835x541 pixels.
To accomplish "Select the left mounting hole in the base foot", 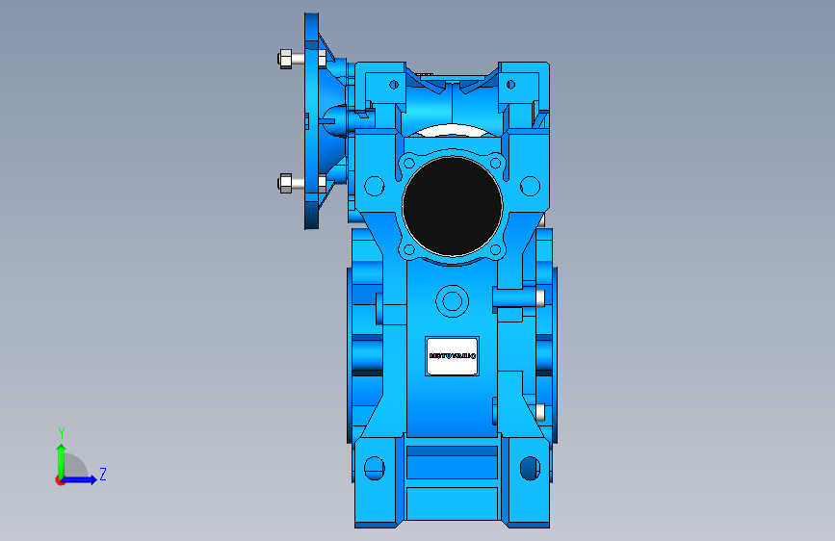I will click(375, 468).
